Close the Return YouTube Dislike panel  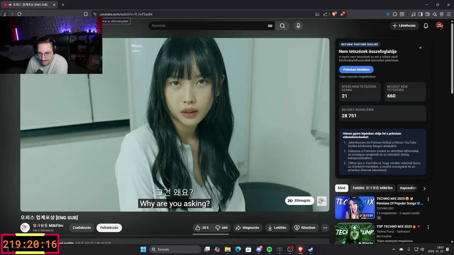click(420, 47)
